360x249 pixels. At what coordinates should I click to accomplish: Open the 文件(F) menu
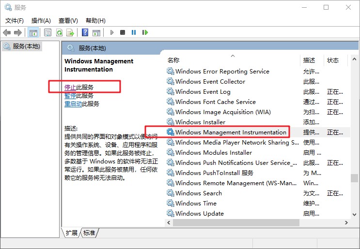pyautogui.click(x=14, y=21)
